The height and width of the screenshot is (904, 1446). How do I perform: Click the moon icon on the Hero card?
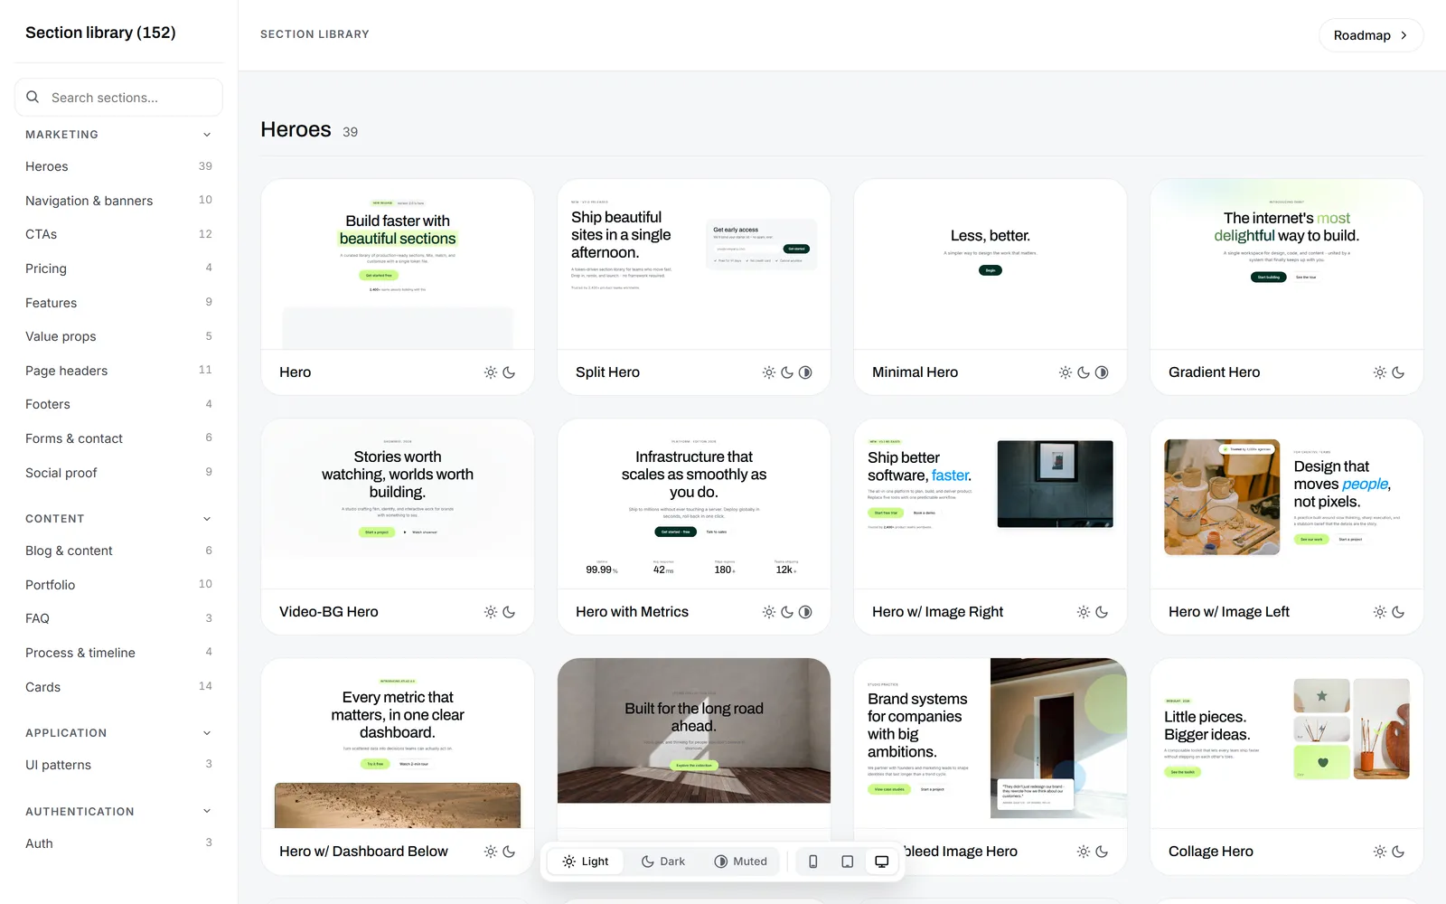coord(509,372)
